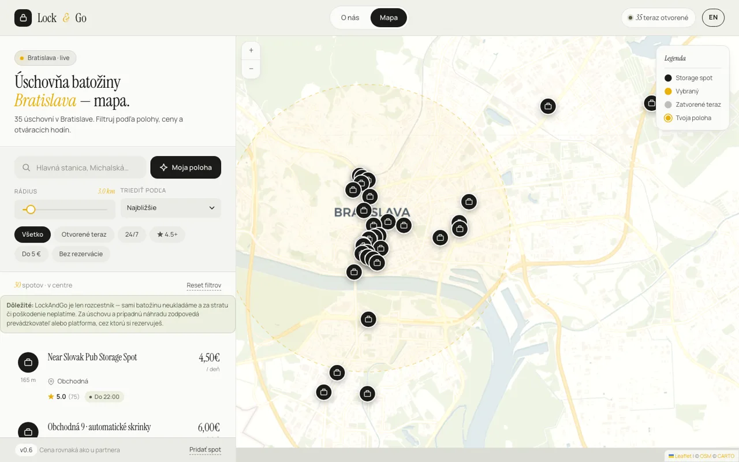Click the storage marker on the river bank

354,272
